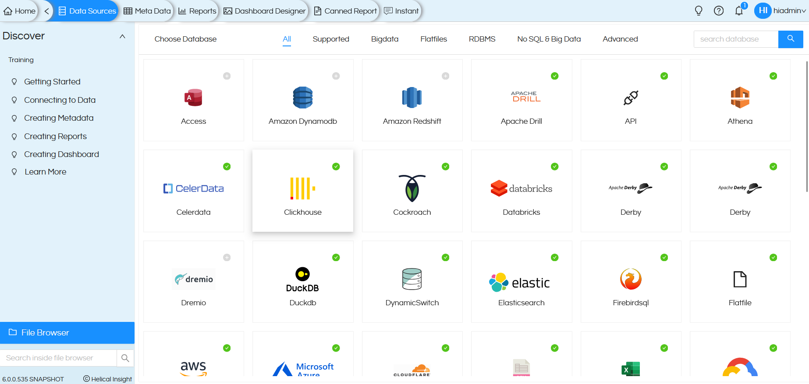Screen dimensions: 809x384
Task: Open the Reports module
Action: (197, 11)
